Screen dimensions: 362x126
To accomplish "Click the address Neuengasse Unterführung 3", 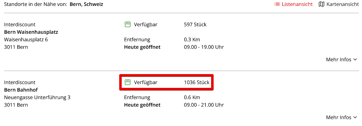I will coord(37,97).
